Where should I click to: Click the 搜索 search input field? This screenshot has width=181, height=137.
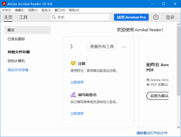pyautogui.click(x=80, y=17)
